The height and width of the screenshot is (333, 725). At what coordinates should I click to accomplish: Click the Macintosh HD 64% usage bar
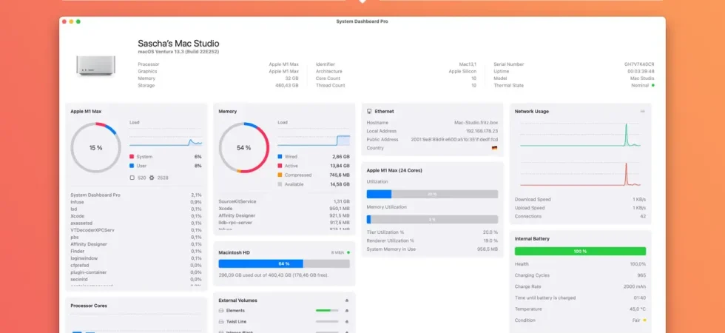pyautogui.click(x=284, y=263)
